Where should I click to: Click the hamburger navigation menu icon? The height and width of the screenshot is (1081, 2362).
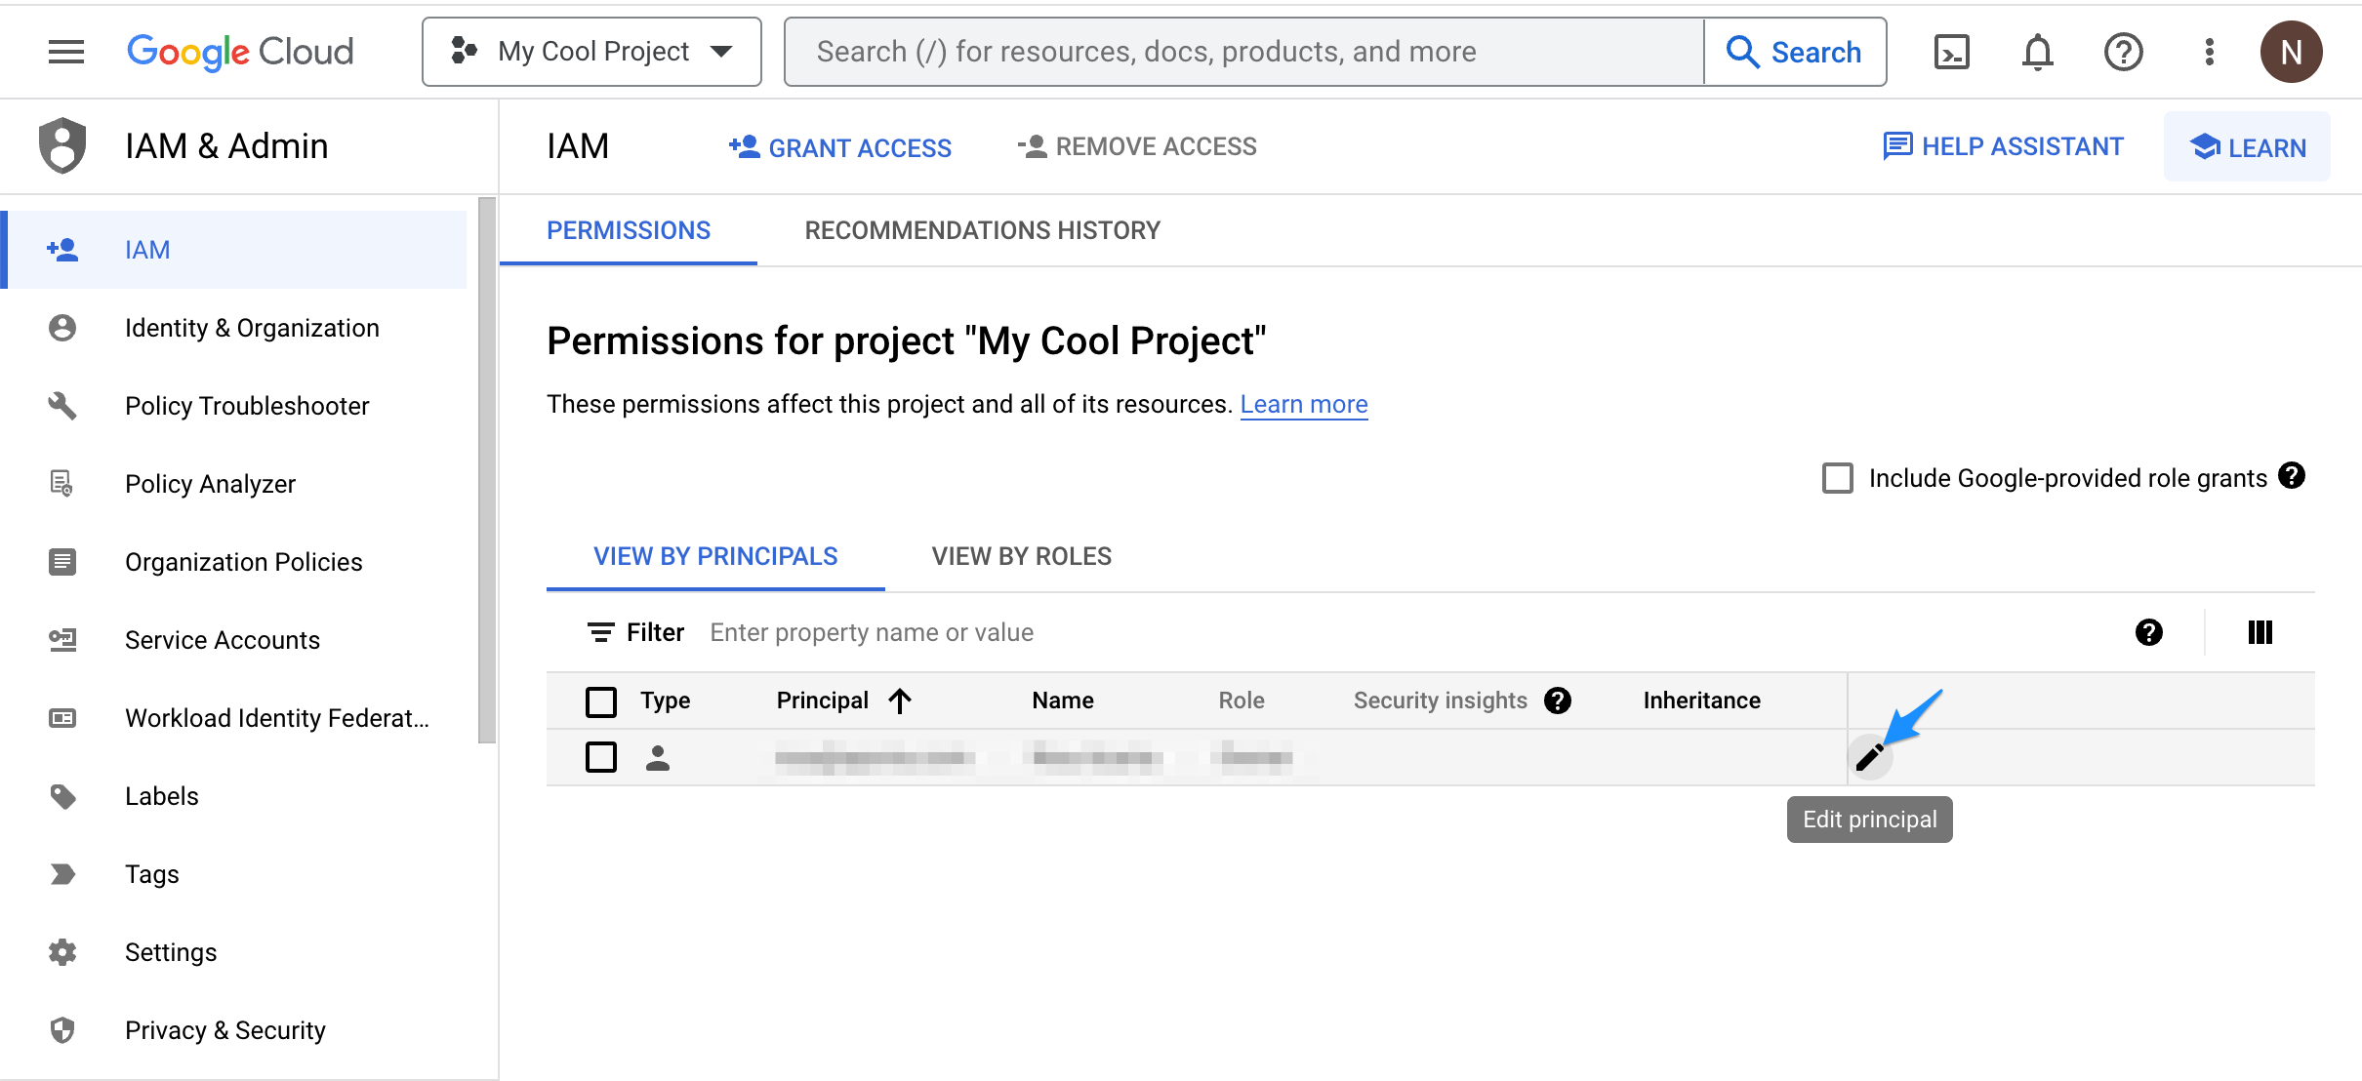[x=66, y=52]
